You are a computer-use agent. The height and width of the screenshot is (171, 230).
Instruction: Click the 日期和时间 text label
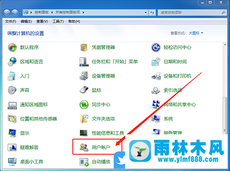[x=175, y=62]
